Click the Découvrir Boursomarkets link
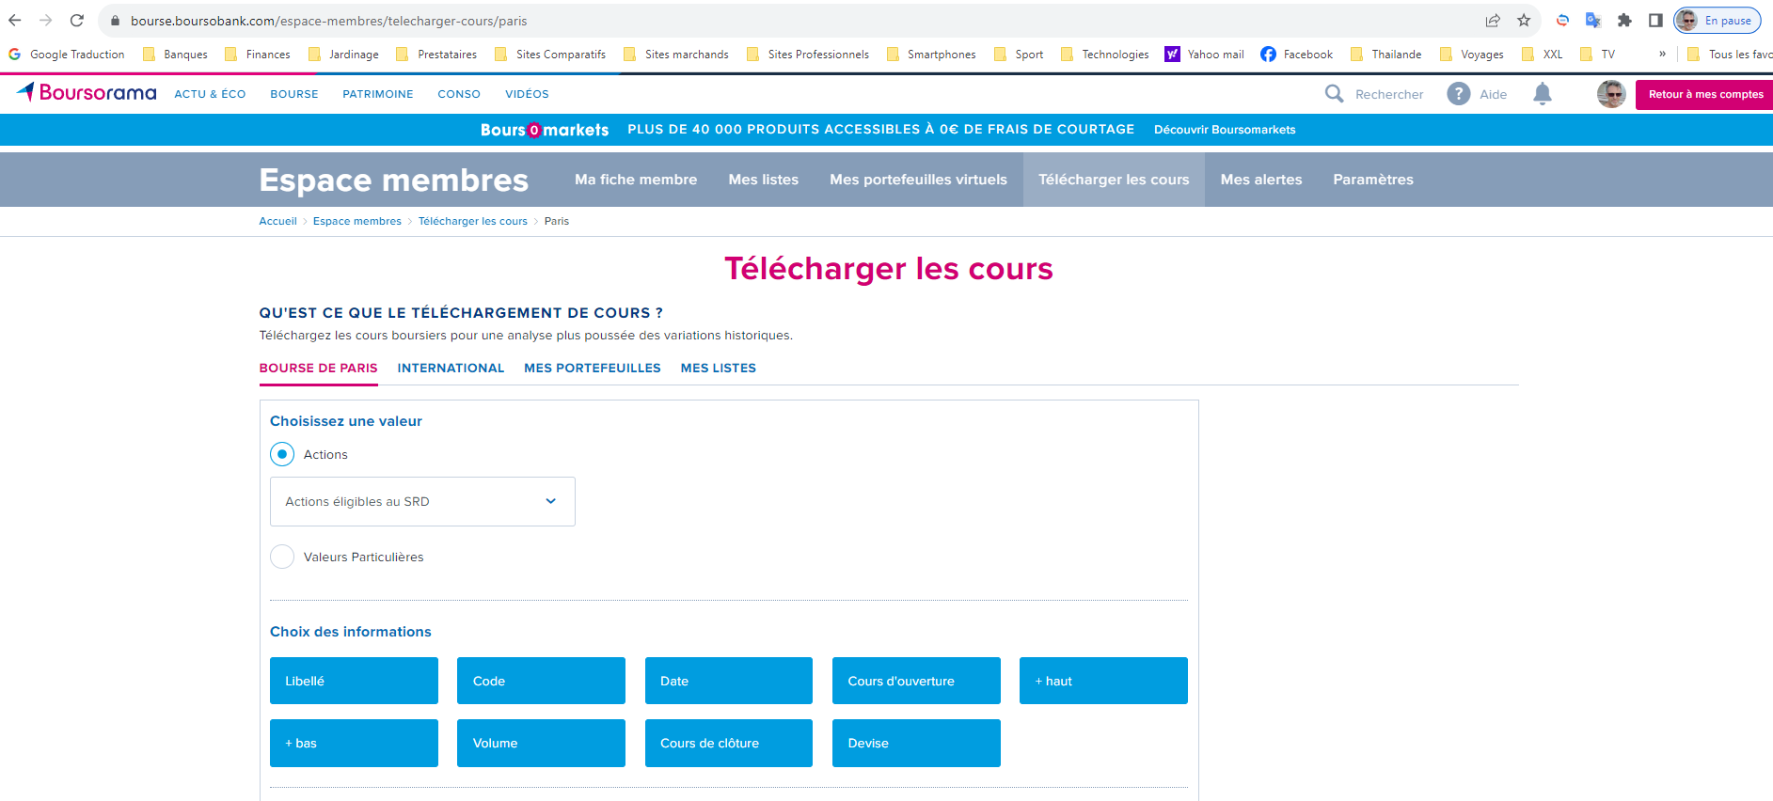 coord(1224,130)
